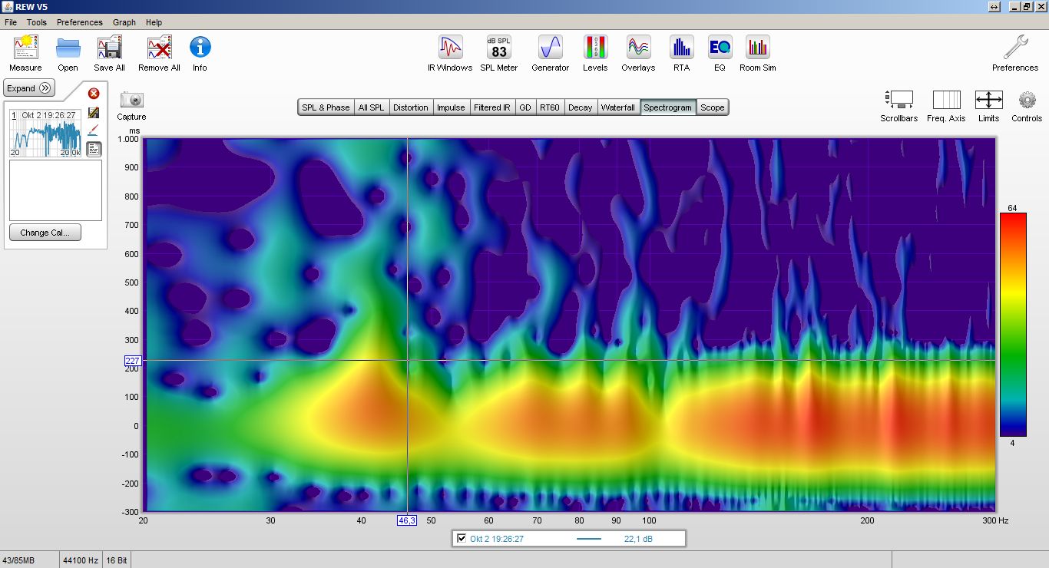Toggle graph Scrollbars icon
This screenshot has height=568, width=1049.
(x=899, y=100)
